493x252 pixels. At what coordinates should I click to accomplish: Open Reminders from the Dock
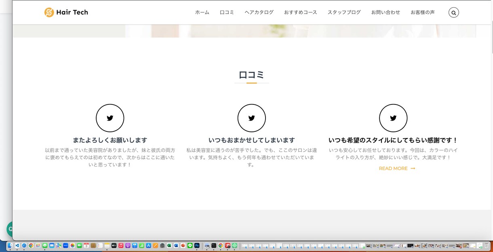pyautogui.click(x=100, y=245)
